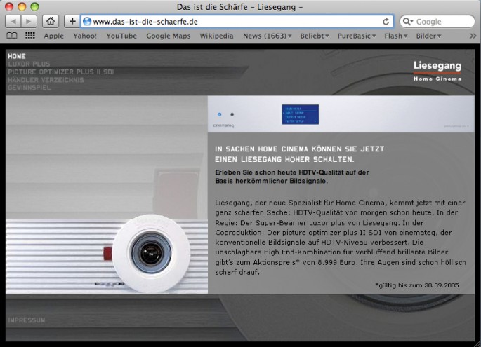Click the headline IN SACHEN HOME CINEMA
Viewport: 481px width, 347px height.
299,154
